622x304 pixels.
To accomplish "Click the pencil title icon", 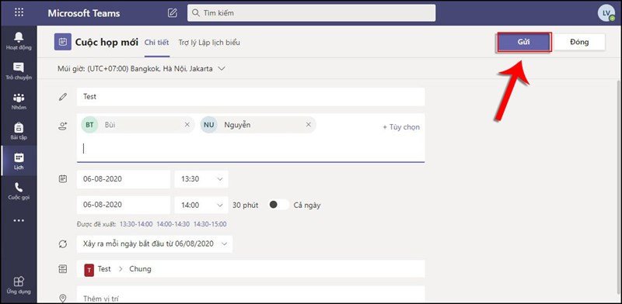I will [x=63, y=97].
